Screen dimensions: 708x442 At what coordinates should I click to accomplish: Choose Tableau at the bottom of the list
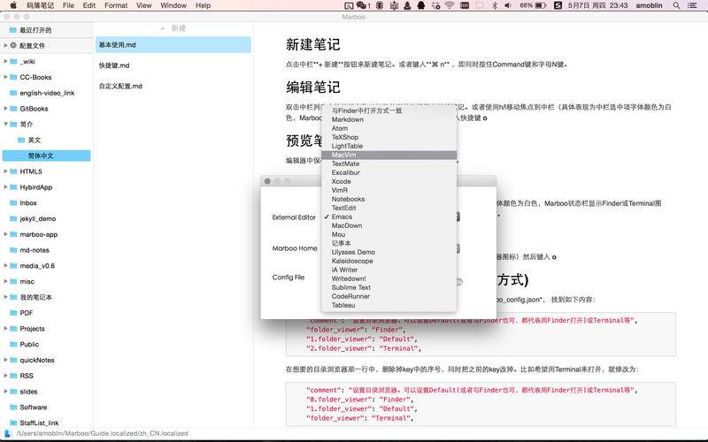389,305
